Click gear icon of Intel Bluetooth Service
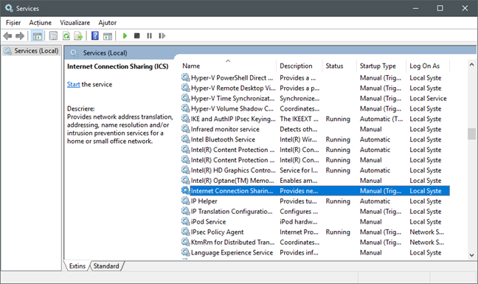478x284 pixels. [x=185, y=139]
